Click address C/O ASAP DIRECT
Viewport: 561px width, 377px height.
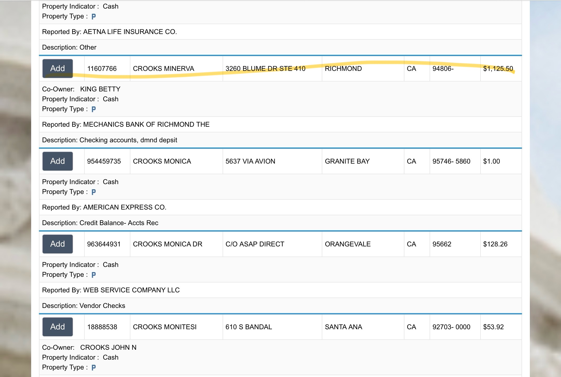[255, 244]
